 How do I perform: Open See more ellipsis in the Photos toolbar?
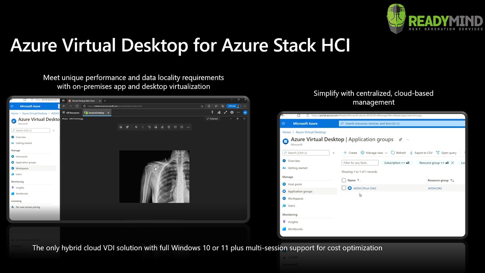188,127
